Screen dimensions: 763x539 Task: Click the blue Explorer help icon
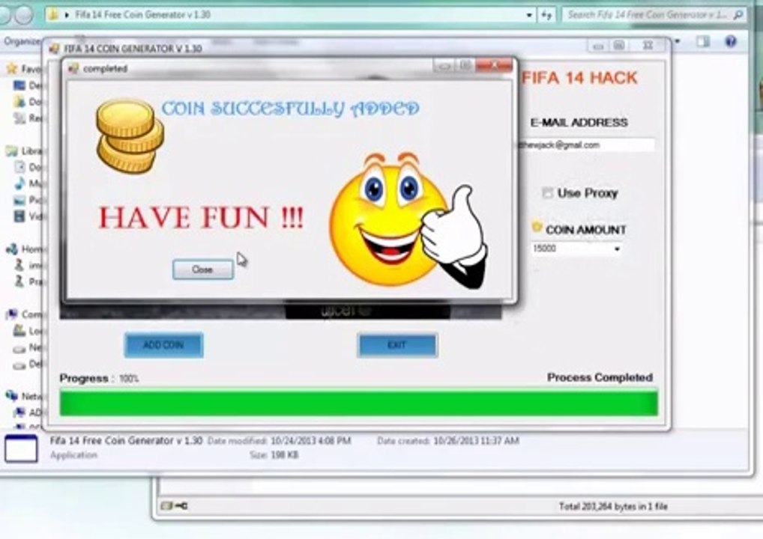pyautogui.click(x=731, y=42)
